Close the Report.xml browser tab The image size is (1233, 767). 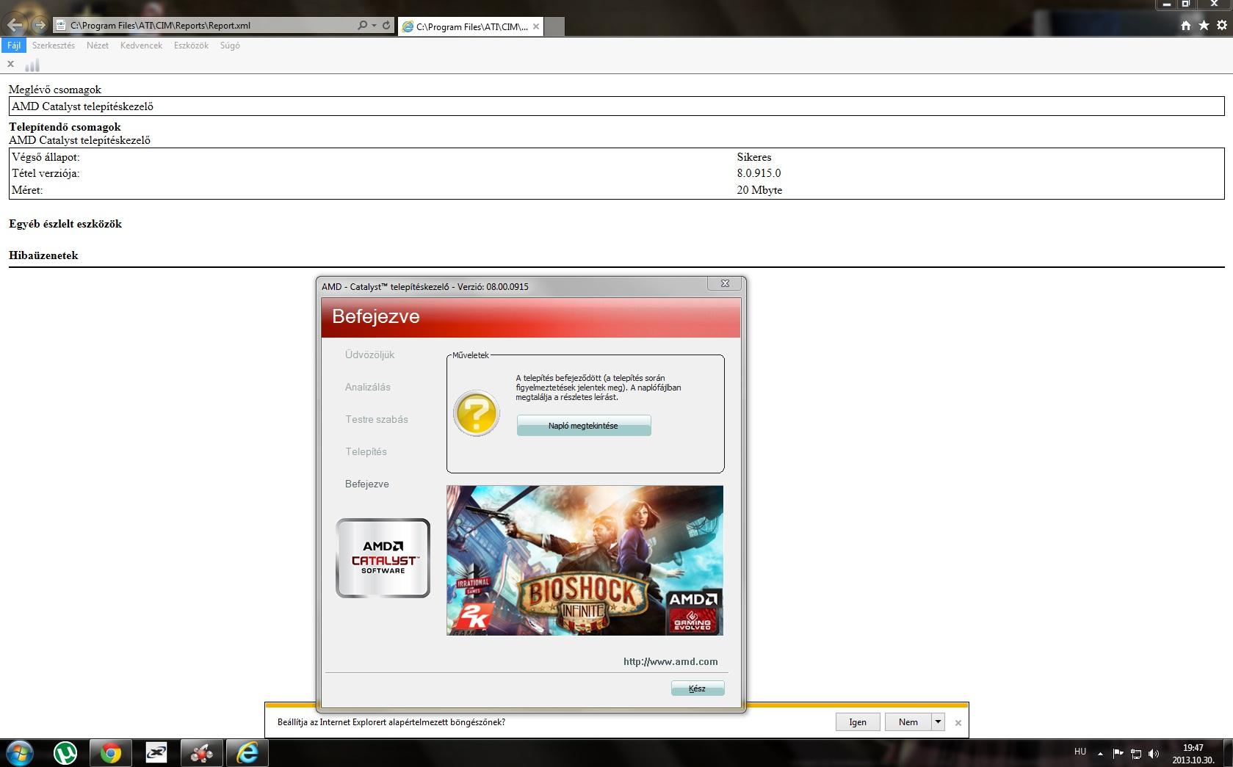[x=536, y=26]
